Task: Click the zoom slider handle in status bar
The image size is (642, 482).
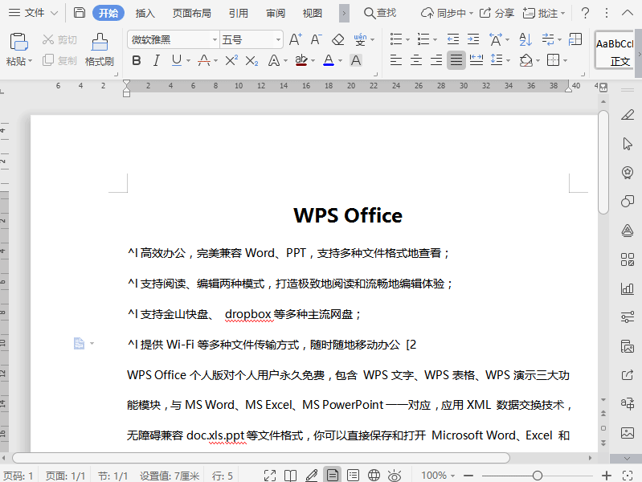Action: pyautogui.click(x=538, y=476)
